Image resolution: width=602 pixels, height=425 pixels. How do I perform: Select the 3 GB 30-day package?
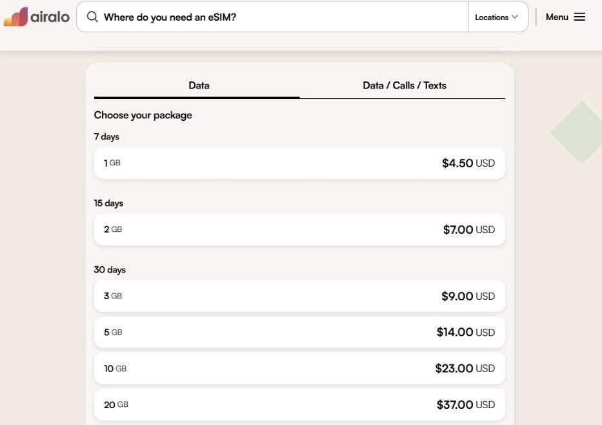pyautogui.click(x=299, y=296)
